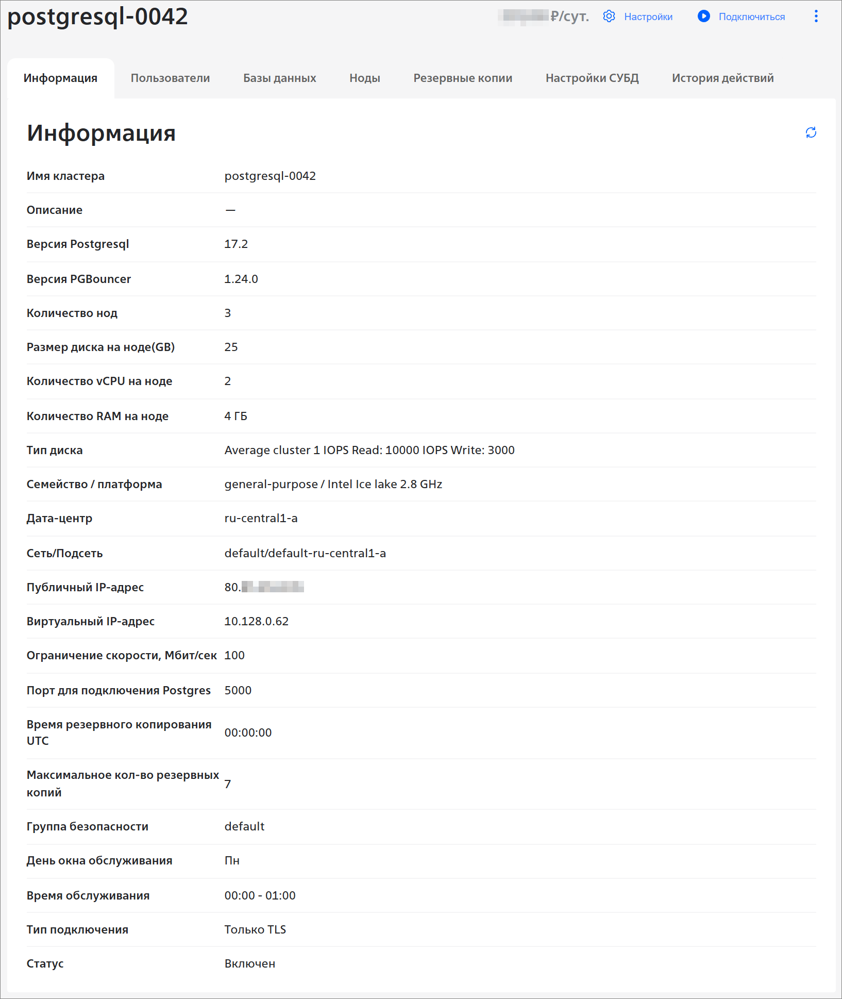Screen dimensions: 842x999
Task: Click the virtual IP value 10.128.0.62
Action: pyautogui.click(x=256, y=622)
